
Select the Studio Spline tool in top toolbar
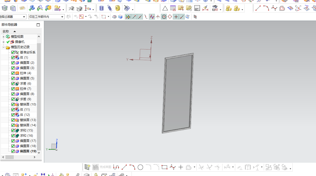tap(274, 8)
